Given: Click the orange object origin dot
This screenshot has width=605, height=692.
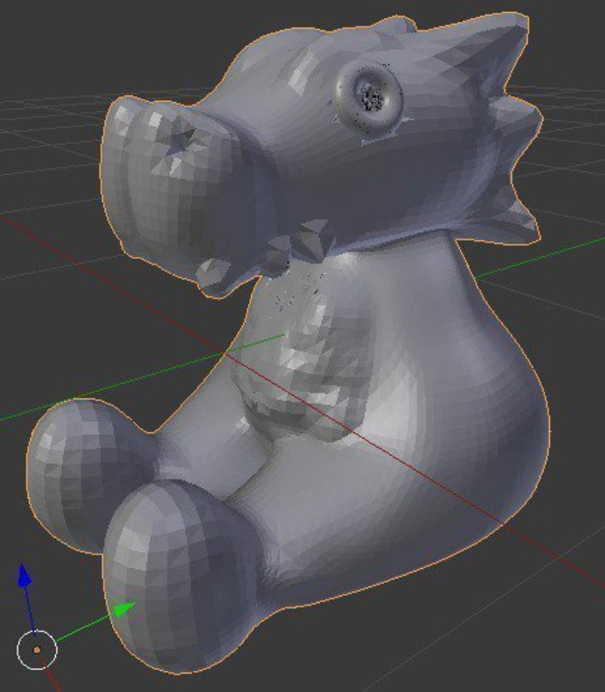Looking at the screenshot, I should pyautogui.click(x=37, y=650).
